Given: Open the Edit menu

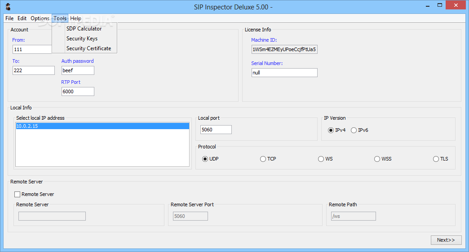Looking at the screenshot, I should point(22,18).
